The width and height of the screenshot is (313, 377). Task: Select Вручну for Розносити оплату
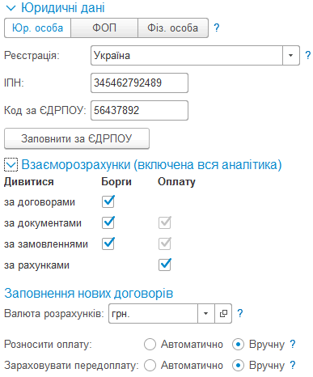(238, 345)
